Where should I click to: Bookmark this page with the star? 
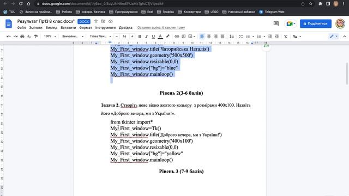[x=310, y=4]
